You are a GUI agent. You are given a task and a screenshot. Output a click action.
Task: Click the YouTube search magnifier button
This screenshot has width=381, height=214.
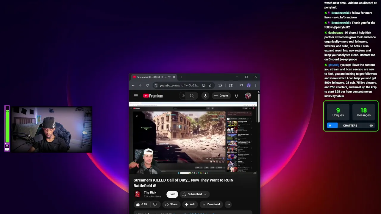pyautogui.click(x=192, y=96)
